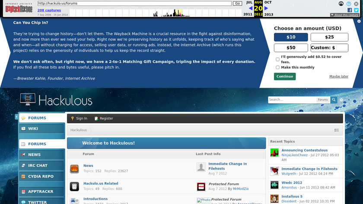Collapse the left sidebar arrow
This screenshot has height=204, width=363.
pyautogui.click(x=16, y=117)
